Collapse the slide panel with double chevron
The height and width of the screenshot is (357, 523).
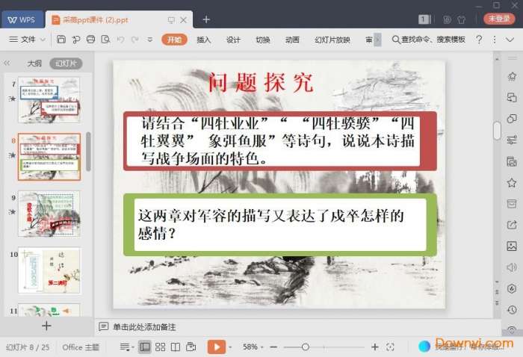coord(7,63)
